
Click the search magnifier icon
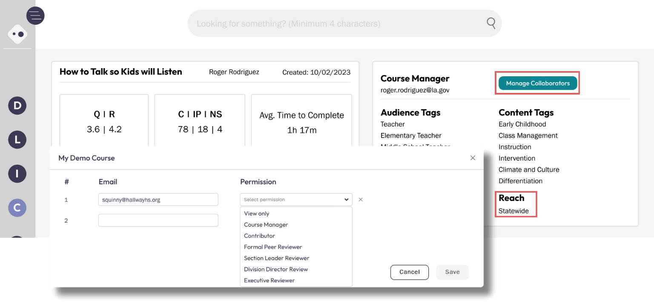click(491, 23)
